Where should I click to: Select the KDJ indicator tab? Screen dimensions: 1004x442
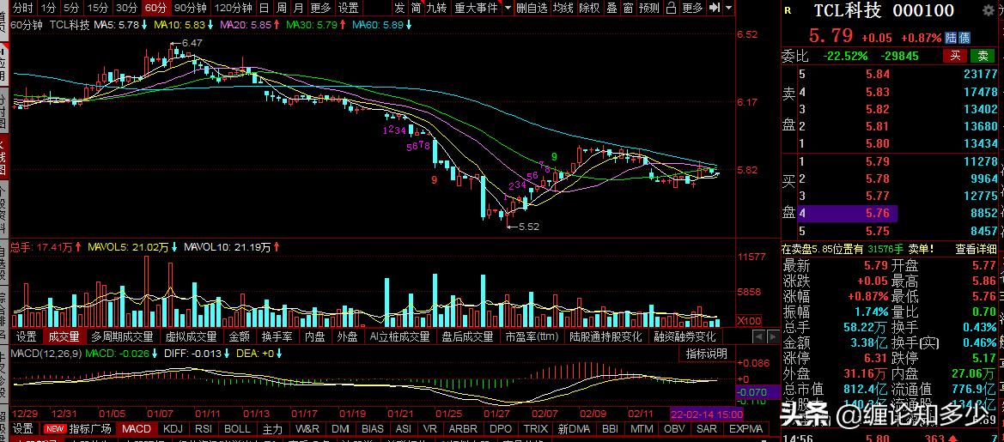173,428
